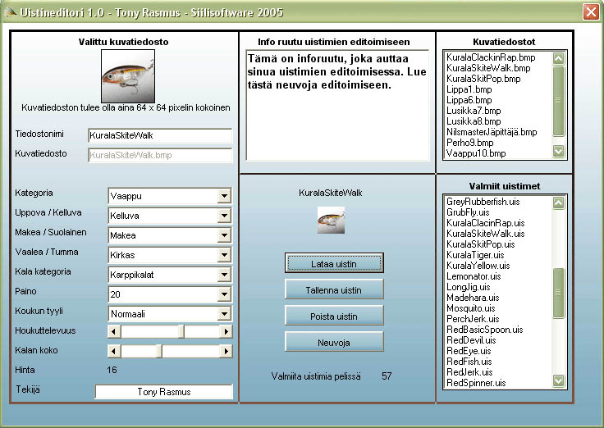Expand the Koukun tyyli dropdown
Screen dimensions: 604x428
click(x=224, y=314)
